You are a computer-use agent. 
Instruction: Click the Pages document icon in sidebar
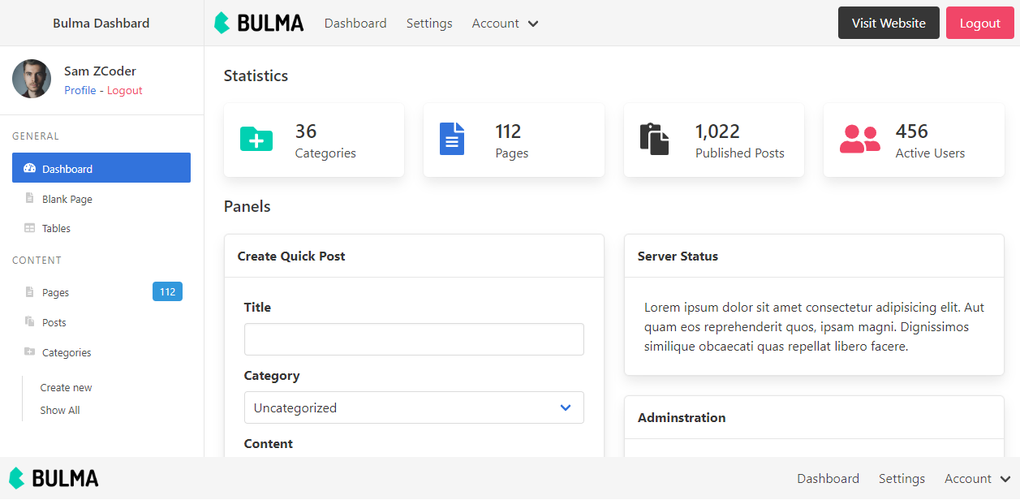click(x=29, y=291)
